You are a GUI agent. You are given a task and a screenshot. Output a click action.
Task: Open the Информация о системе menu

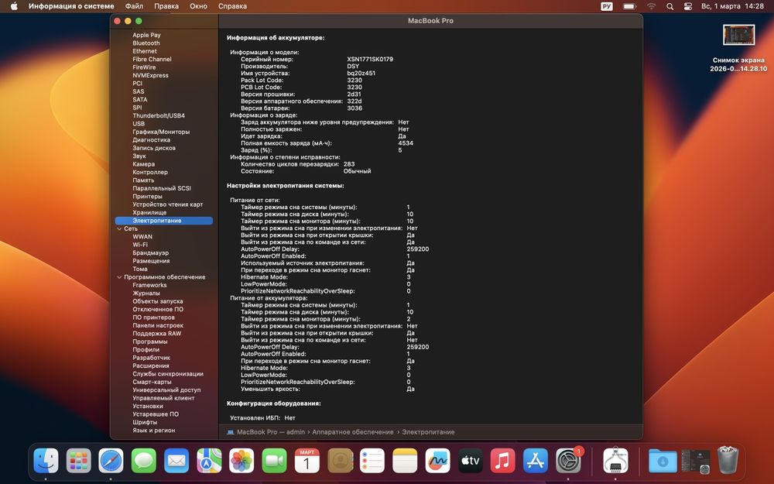pos(71,6)
